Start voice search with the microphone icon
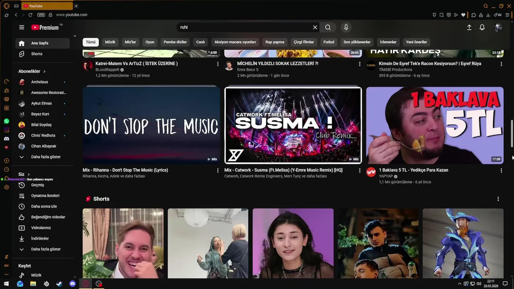514x289 pixels. click(x=346, y=27)
